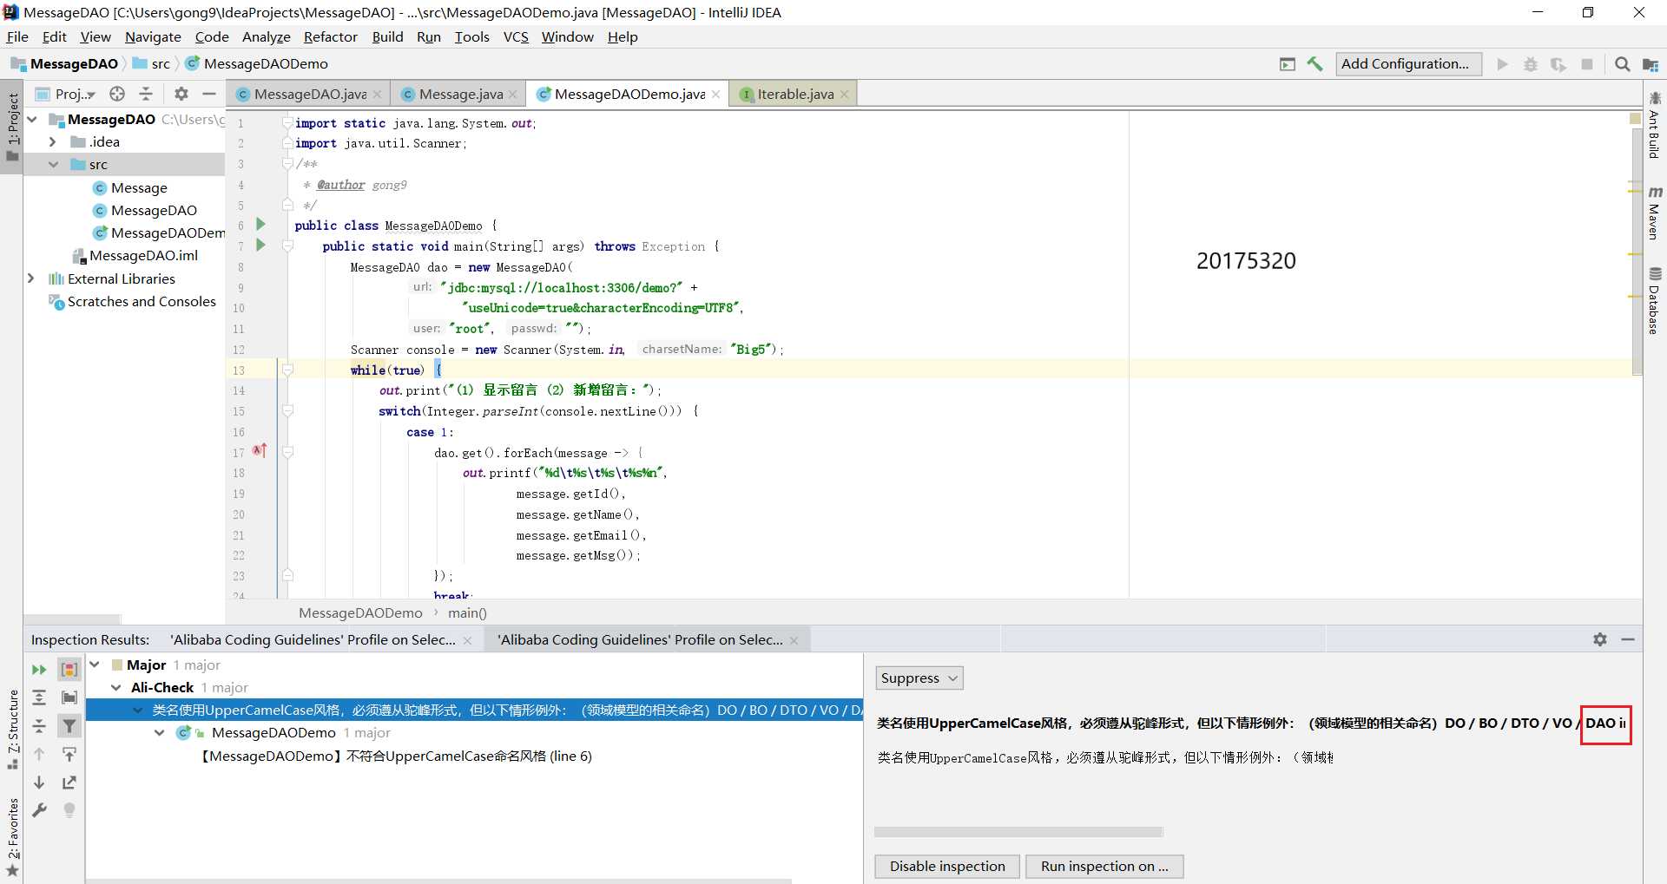Click Disable inspection button
This screenshot has width=1667, height=884.
click(x=947, y=866)
